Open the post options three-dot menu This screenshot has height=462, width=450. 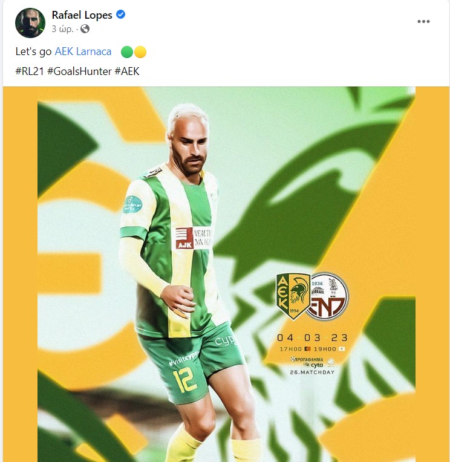[x=423, y=22]
